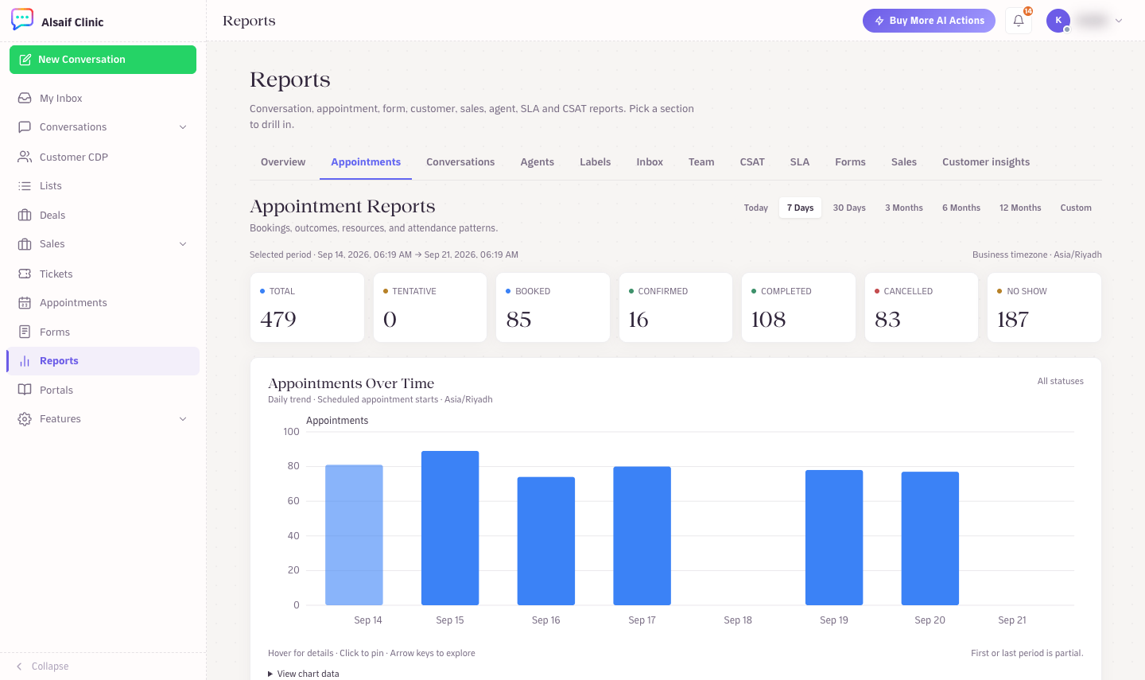Expand the Sales sidebar chevron

183,244
